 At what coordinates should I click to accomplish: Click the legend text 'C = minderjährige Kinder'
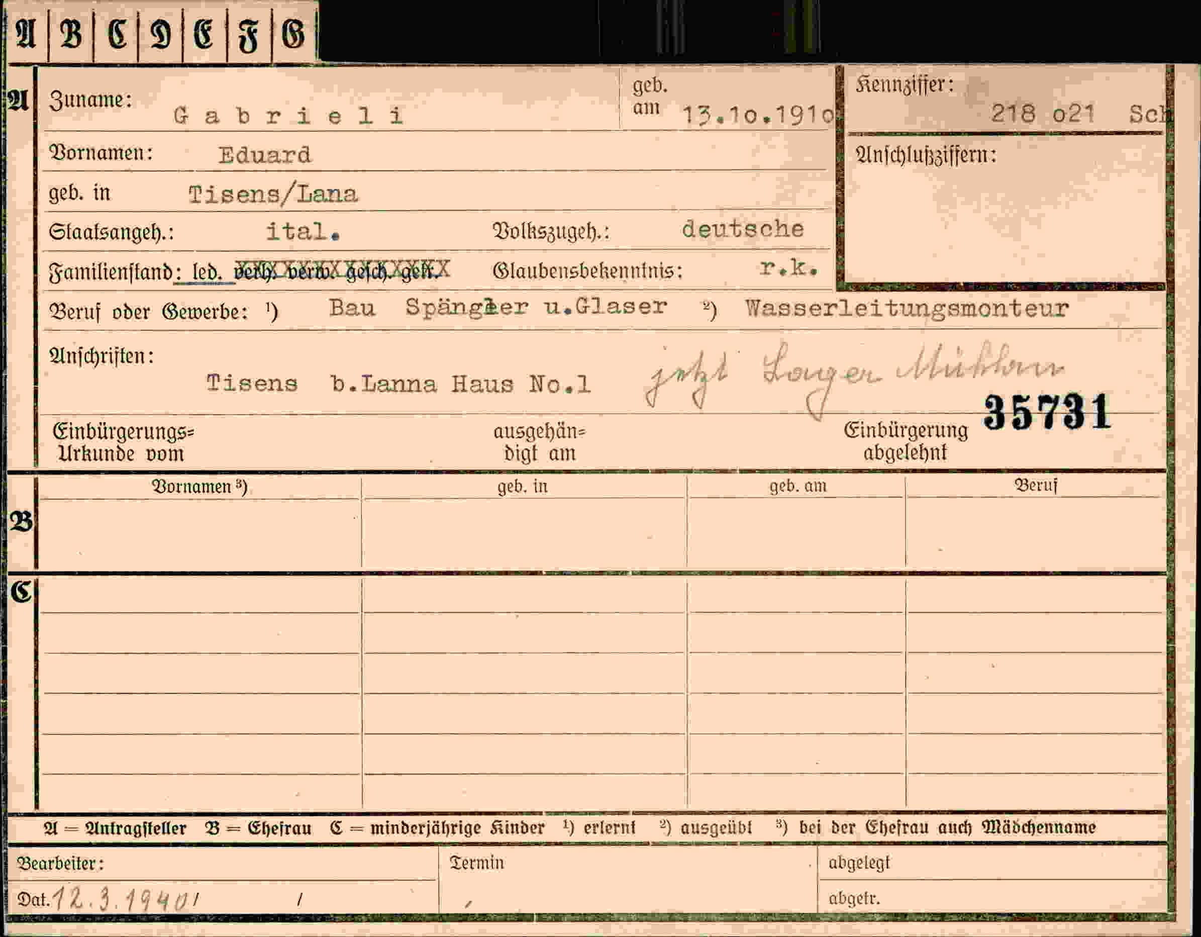click(437, 828)
